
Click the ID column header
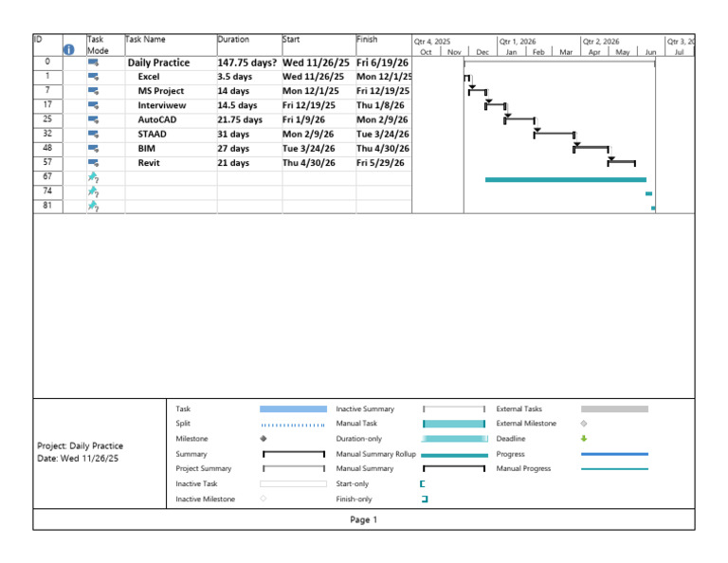coord(47,45)
